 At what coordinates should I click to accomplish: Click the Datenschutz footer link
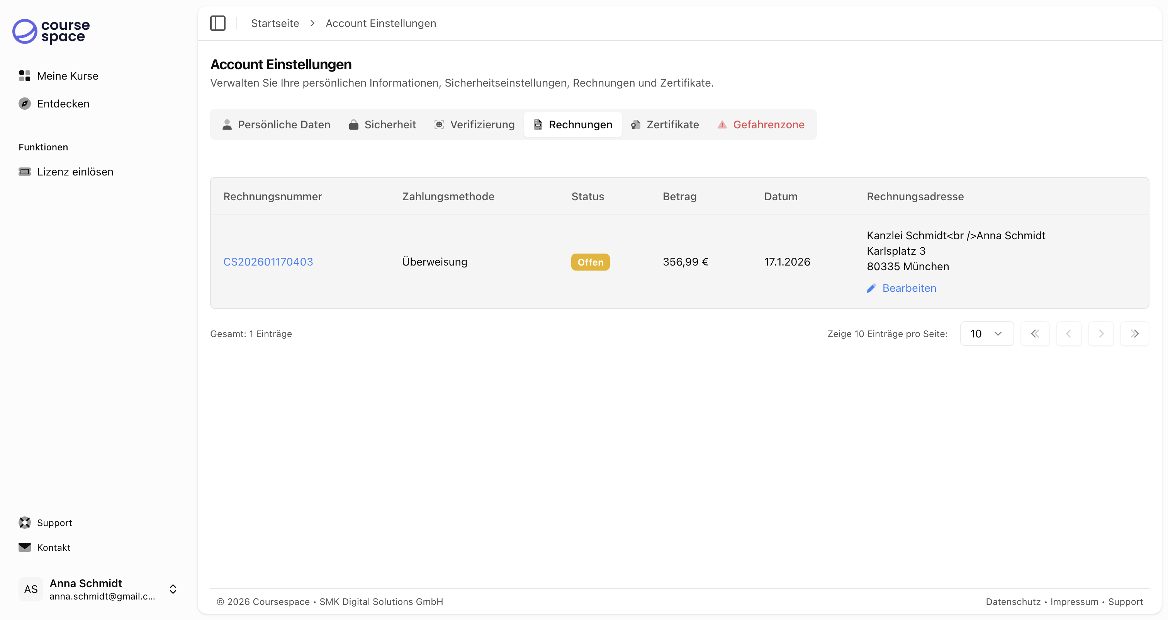(1013, 601)
